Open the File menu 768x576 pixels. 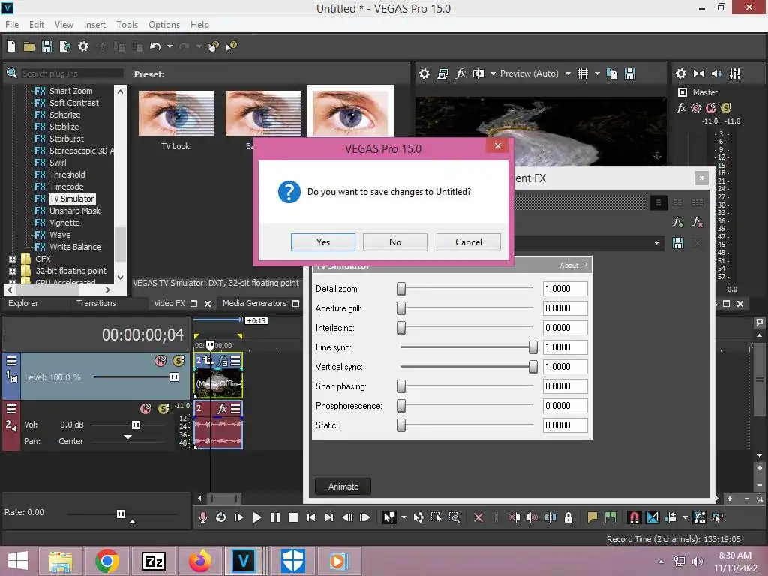coord(12,25)
